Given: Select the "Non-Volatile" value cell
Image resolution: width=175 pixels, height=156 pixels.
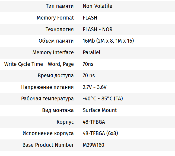Looking at the screenshot, I should (97, 6).
